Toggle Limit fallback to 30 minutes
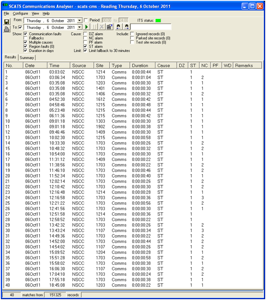The image size is (266, 300). click(x=85, y=51)
